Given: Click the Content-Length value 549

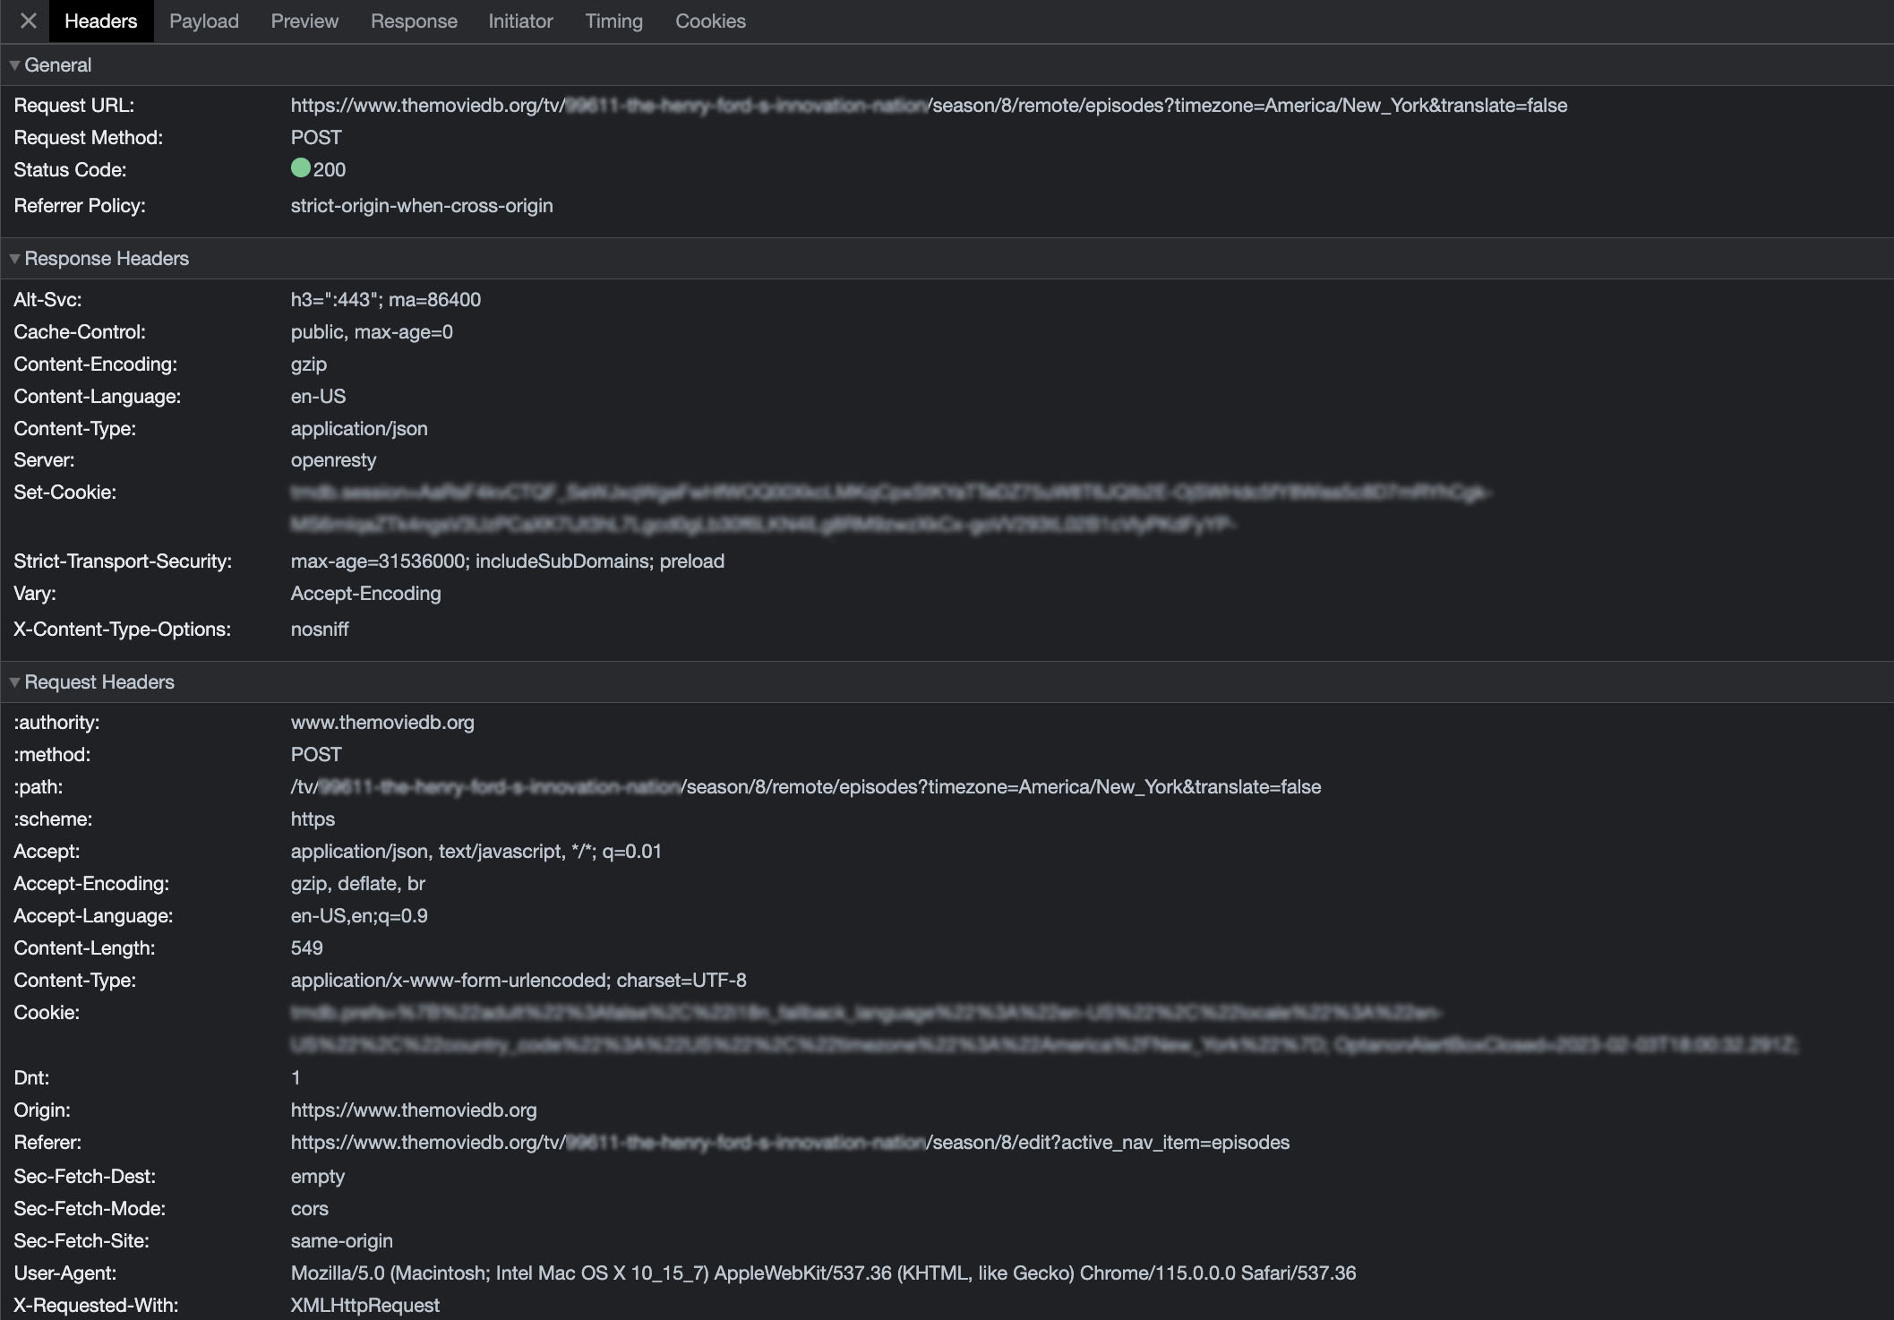Looking at the screenshot, I should point(306,947).
